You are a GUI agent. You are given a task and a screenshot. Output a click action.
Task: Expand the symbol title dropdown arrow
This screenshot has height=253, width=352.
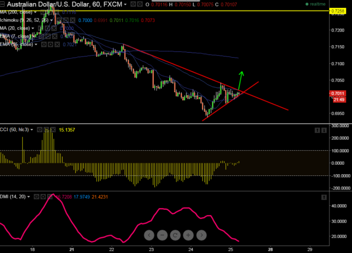[x=125, y=5]
